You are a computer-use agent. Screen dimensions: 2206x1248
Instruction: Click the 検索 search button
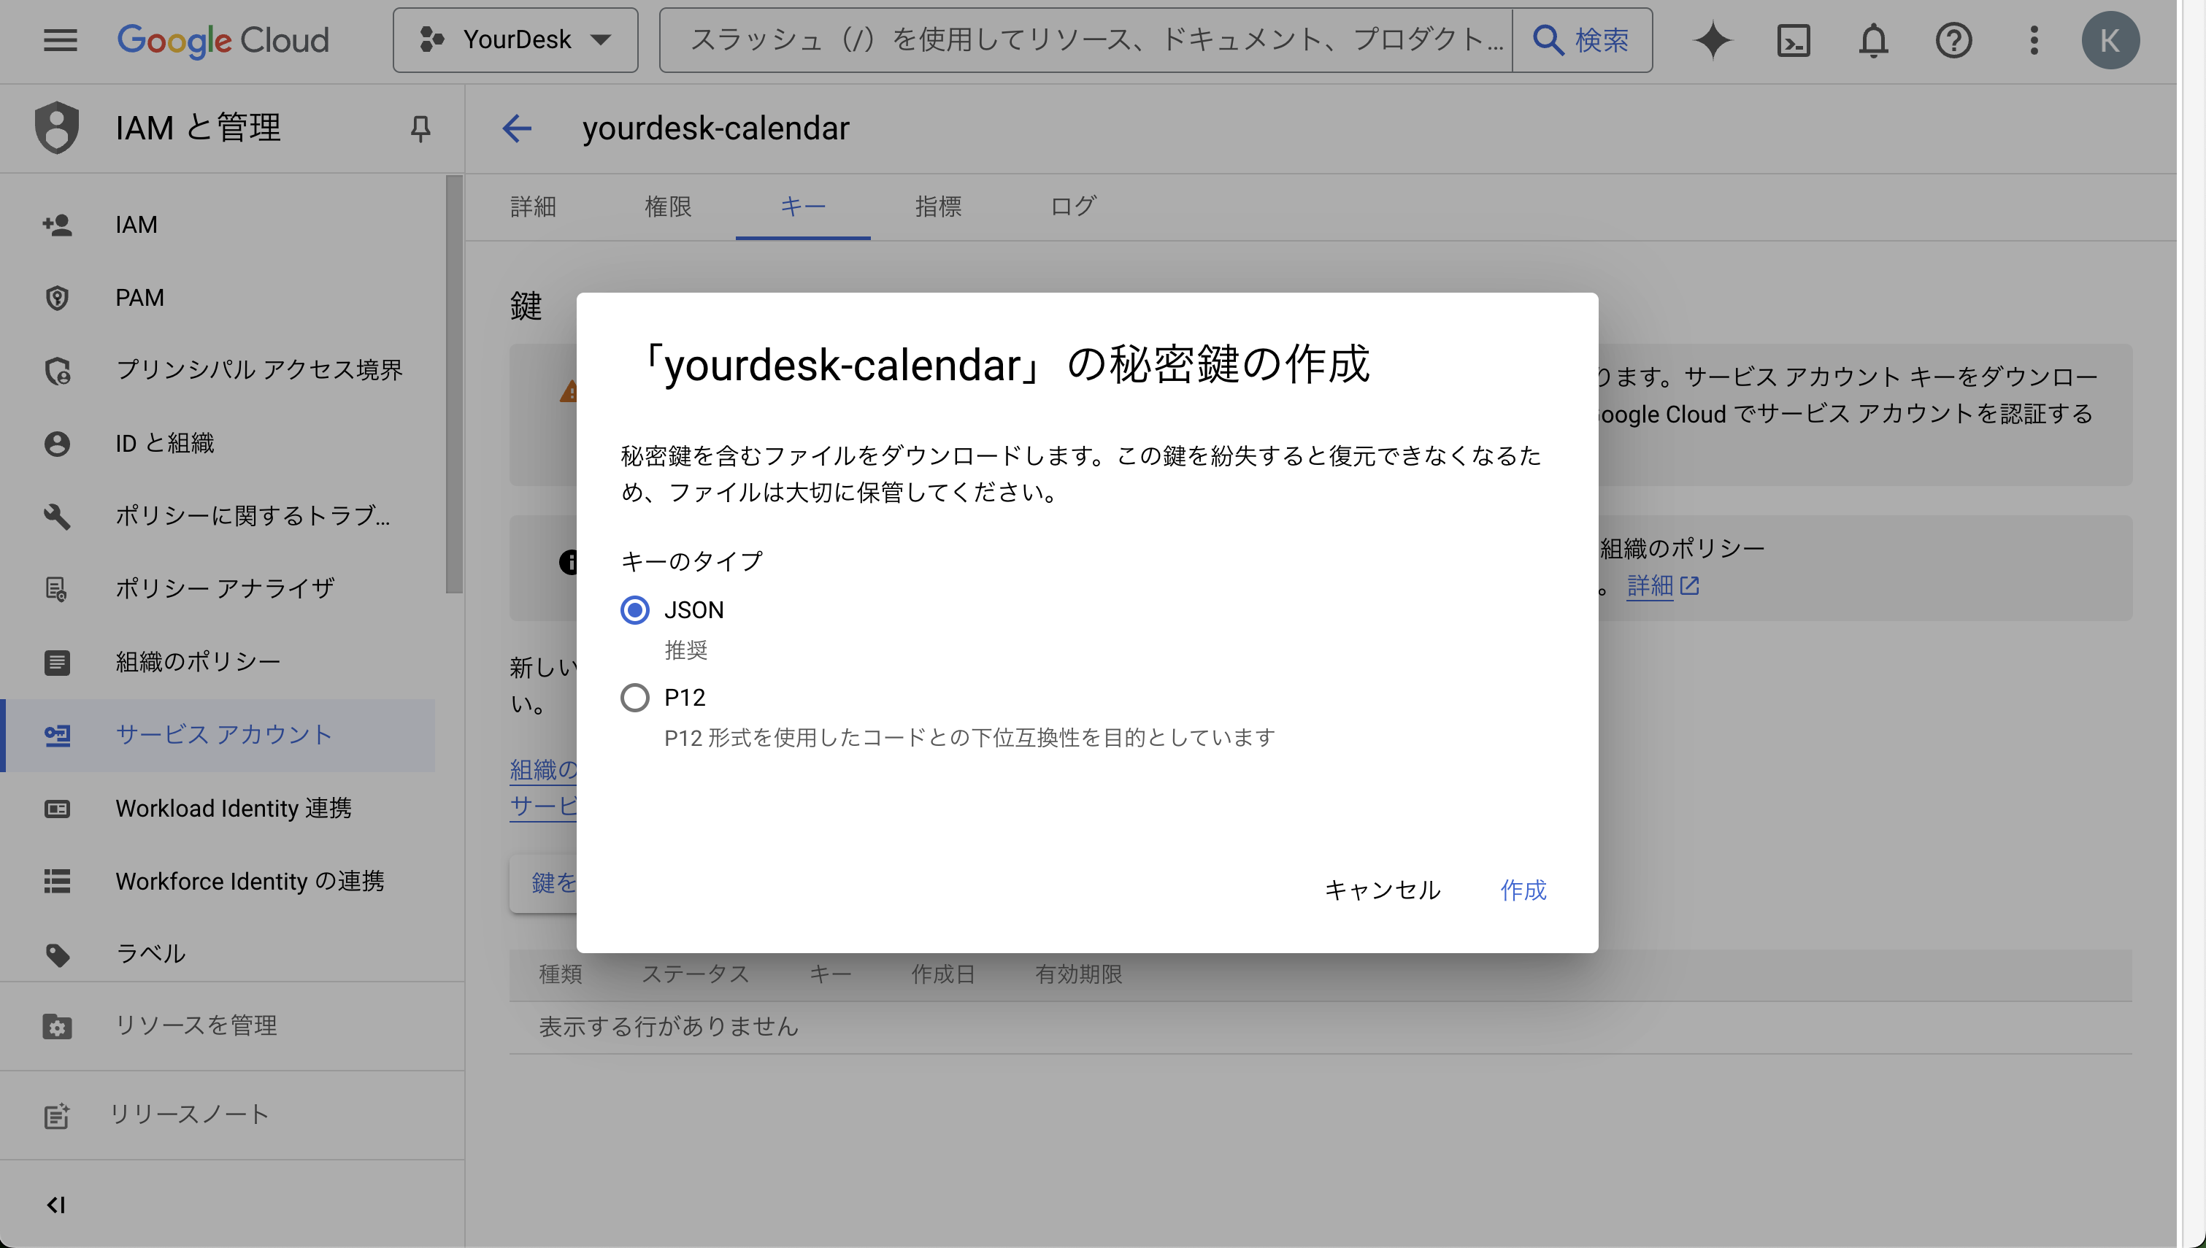[x=1582, y=40]
